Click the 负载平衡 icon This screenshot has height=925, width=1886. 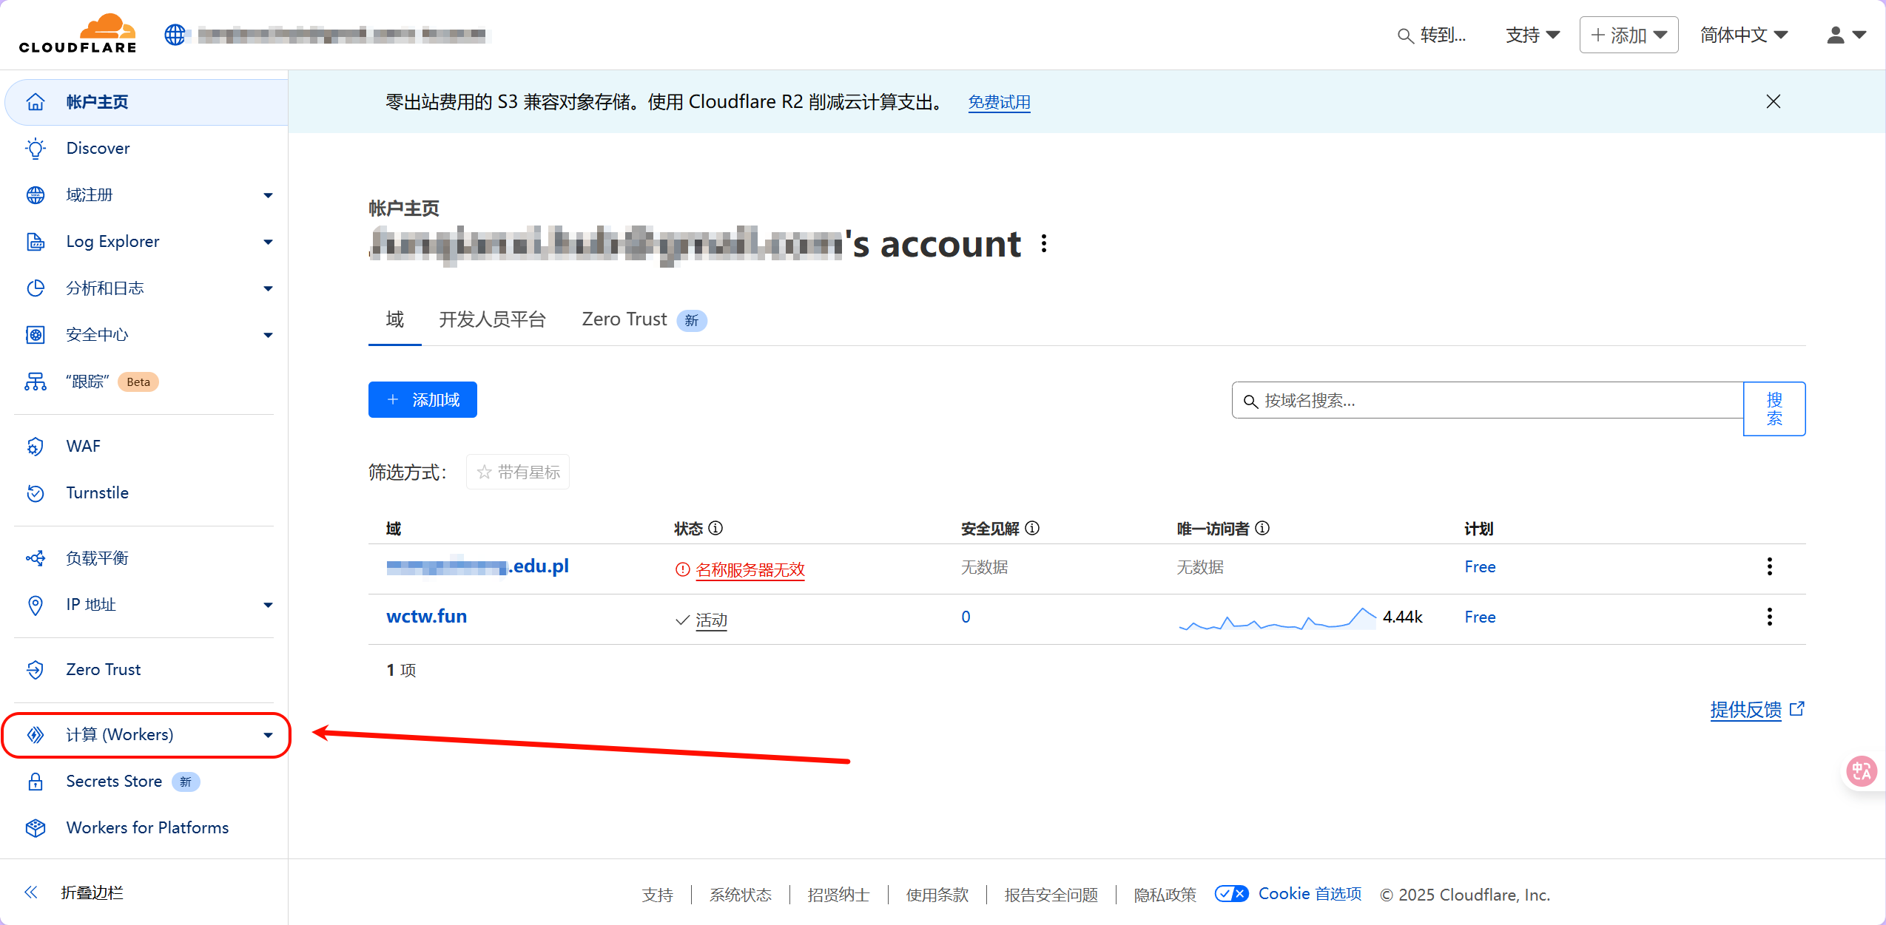[36, 558]
